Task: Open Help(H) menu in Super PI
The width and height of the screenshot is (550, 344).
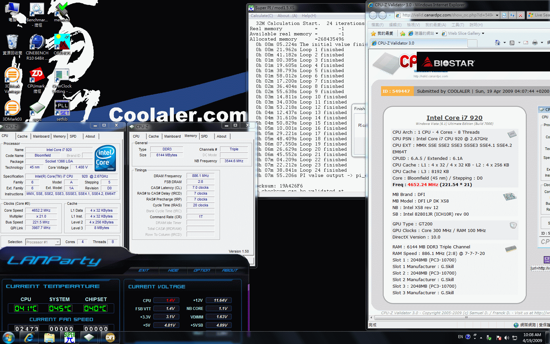Action: 309,16
